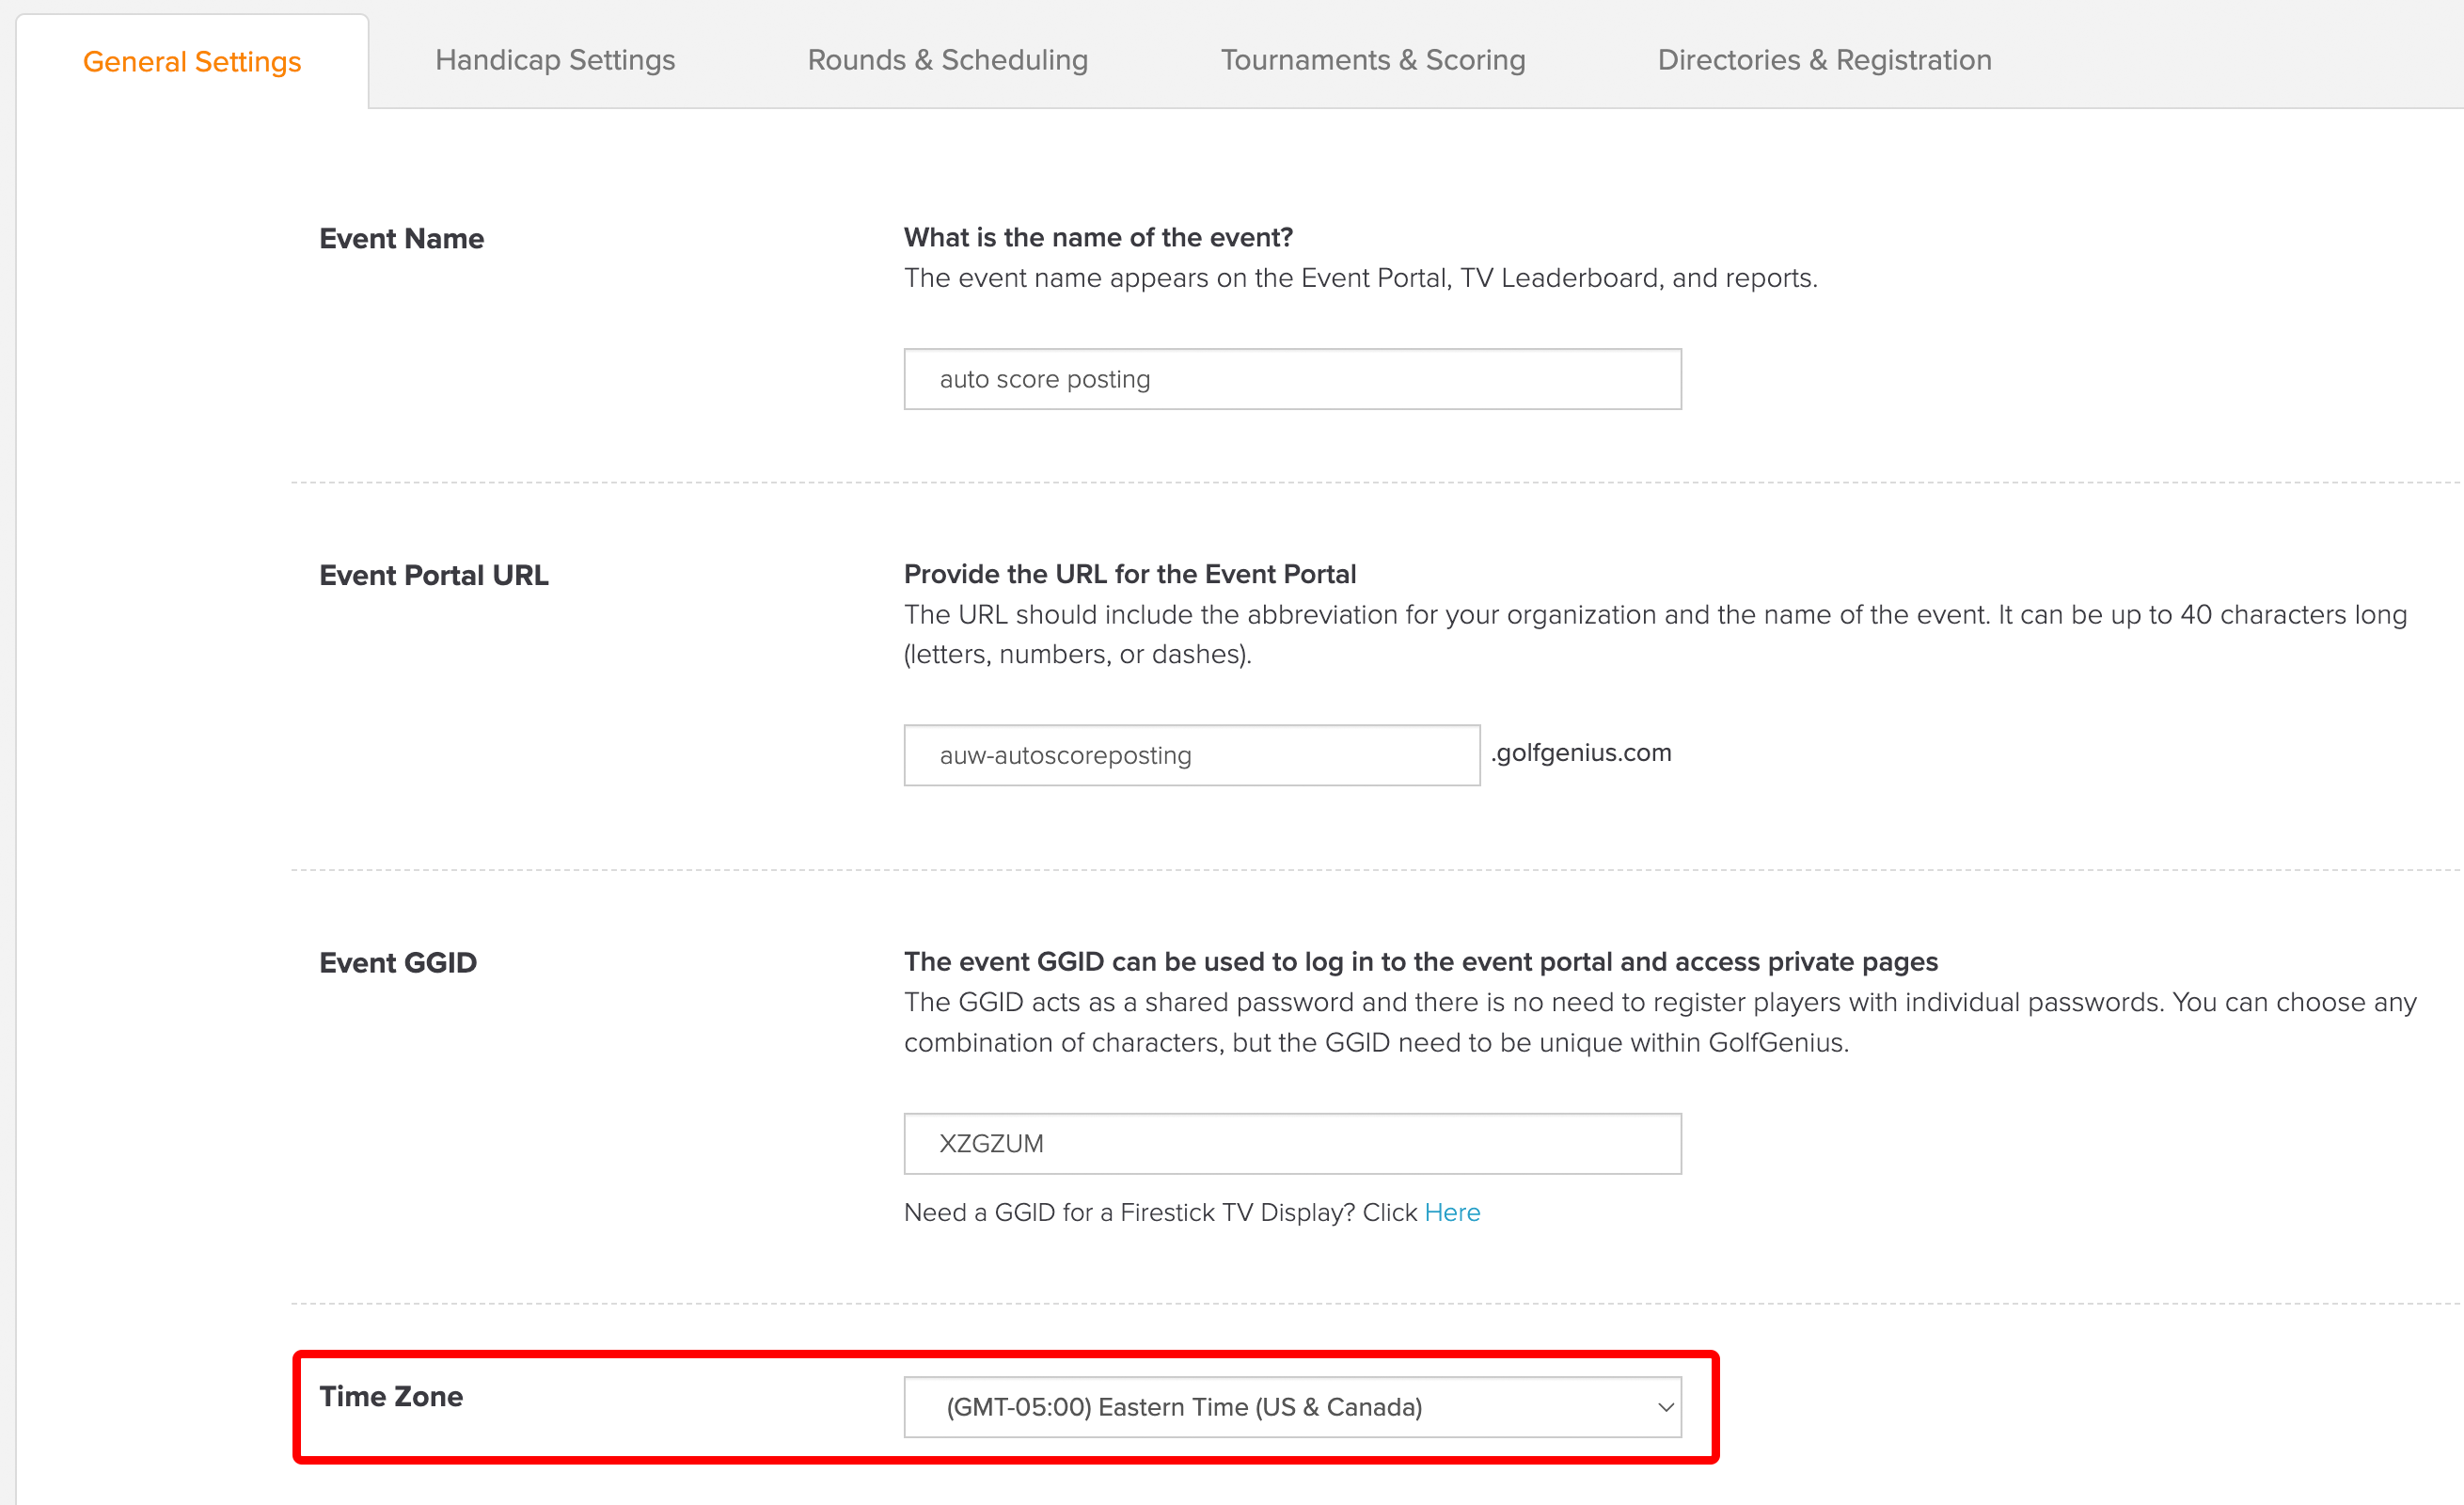Click the '.golfgenius.com' domain suffix text

point(1580,752)
